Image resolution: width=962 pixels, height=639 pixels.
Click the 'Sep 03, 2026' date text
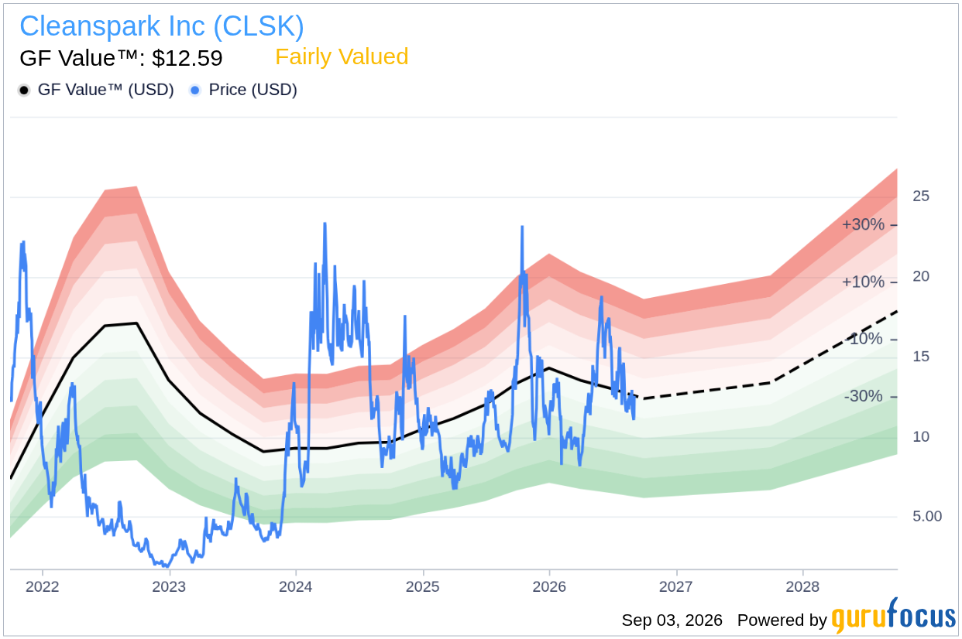point(672,620)
